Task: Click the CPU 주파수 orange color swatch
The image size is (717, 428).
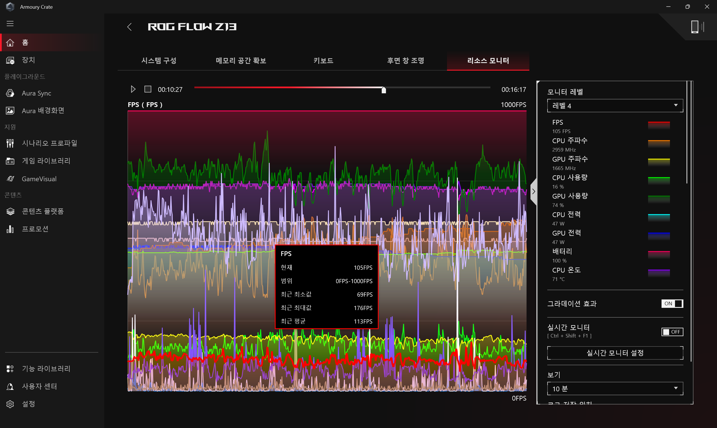Action: tap(659, 143)
